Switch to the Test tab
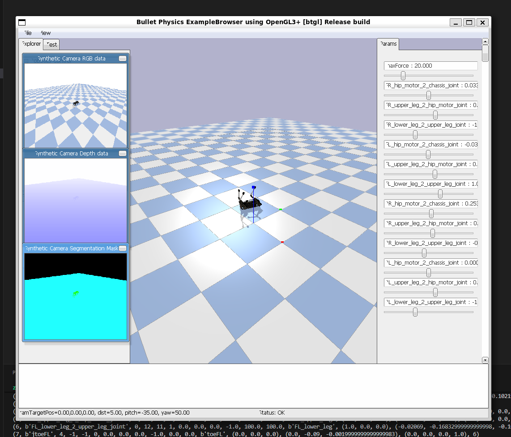Viewport: 511px width, 437px height. point(51,45)
